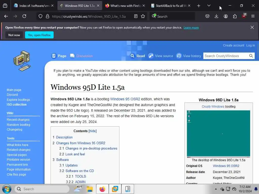Open a new tab
Image resolution: width=259 pixels, height=194 pixels.
(199, 6)
